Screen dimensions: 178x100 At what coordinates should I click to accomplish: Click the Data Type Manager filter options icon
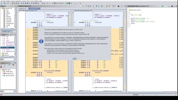click(x=15, y=91)
